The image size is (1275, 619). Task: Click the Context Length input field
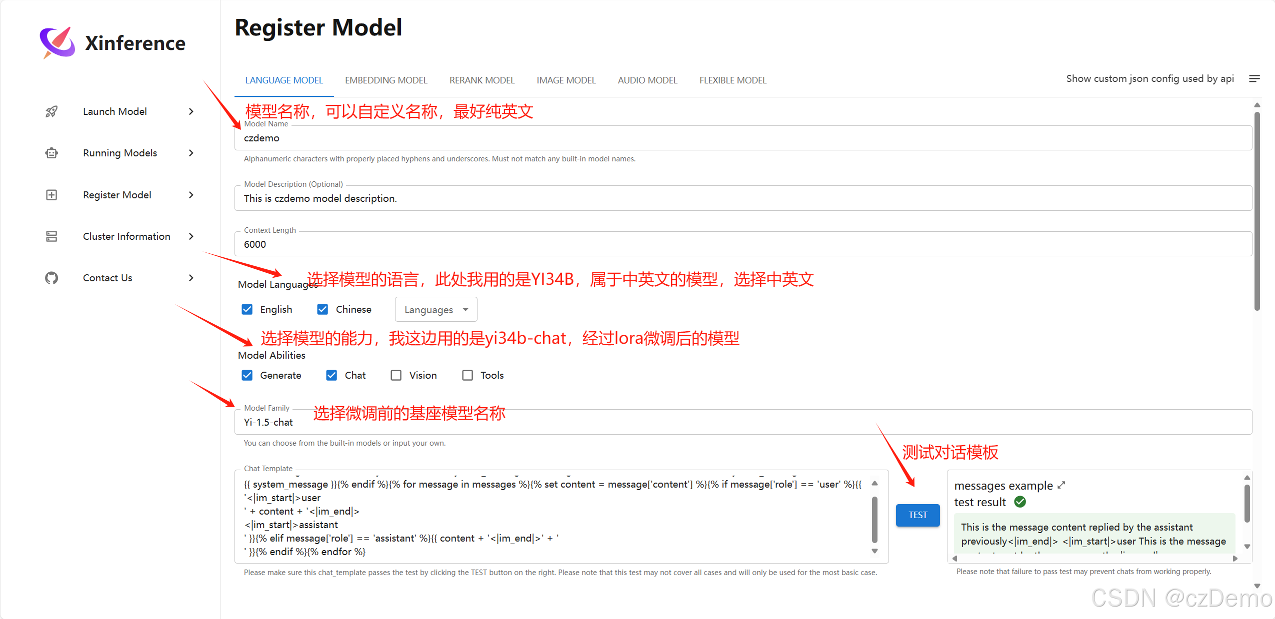coord(743,244)
